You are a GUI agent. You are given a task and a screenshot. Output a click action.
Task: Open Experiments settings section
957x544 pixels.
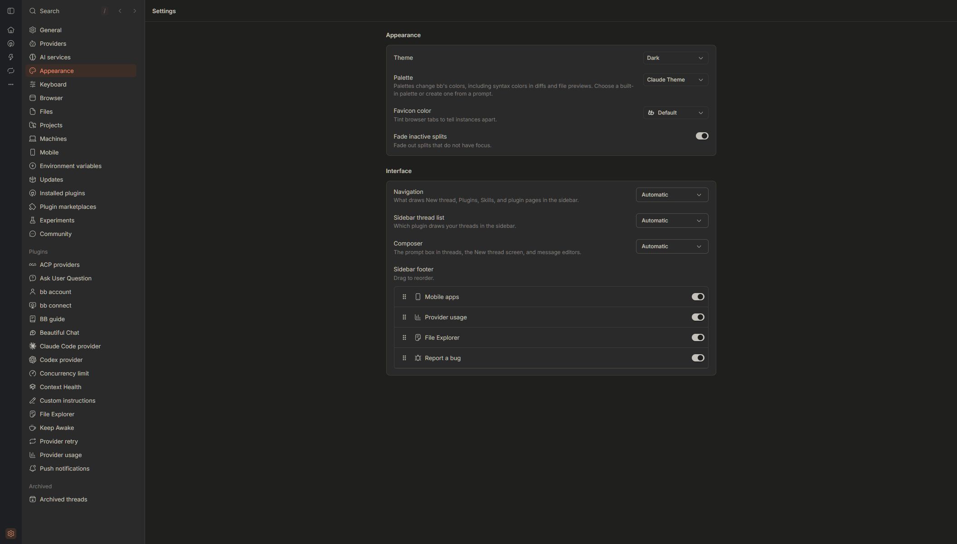pyautogui.click(x=81, y=220)
